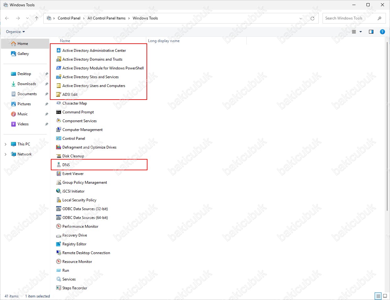Select the Steps Recorder icon
Viewport: 390px width, 300px height.
(x=59, y=288)
